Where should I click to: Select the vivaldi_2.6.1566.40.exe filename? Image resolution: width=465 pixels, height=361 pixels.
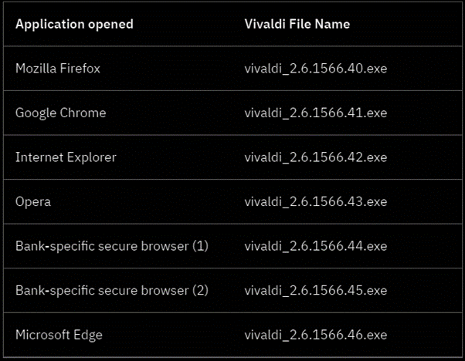pyautogui.click(x=315, y=69)
